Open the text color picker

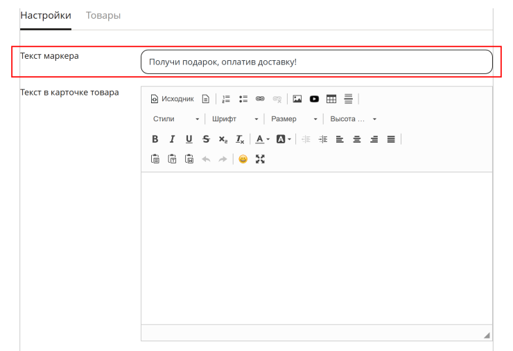pyautogui.click(x=262, y=139)
